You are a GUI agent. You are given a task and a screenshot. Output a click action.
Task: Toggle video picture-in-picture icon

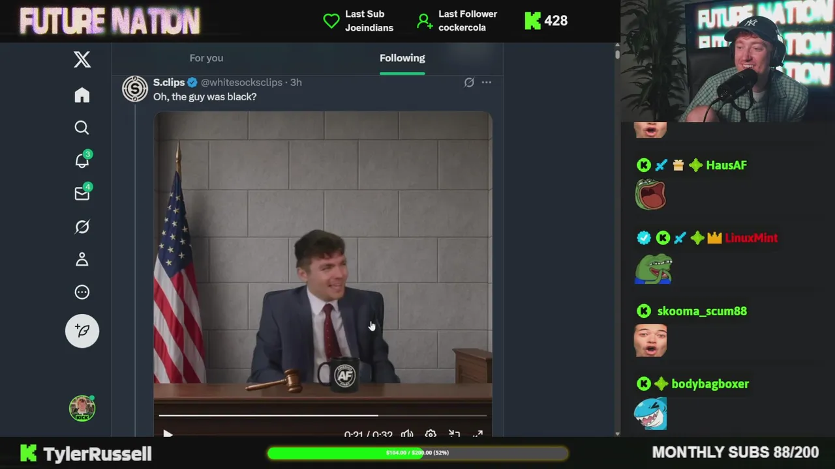pyautogui.click(x=455, y=434)
